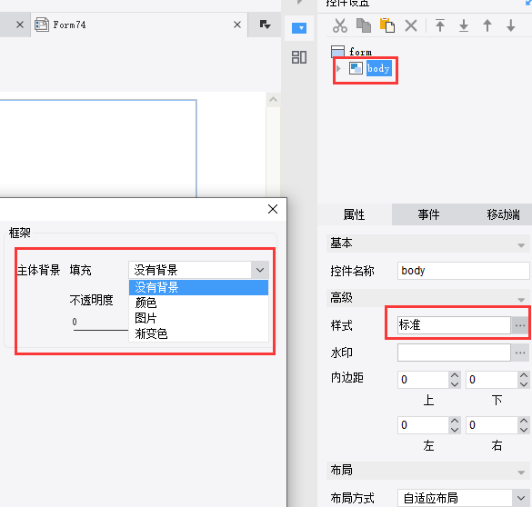Collapse the 布局 section
This screenshot has width=532, height=507.
pyautogui.click(x=521, y=472)
